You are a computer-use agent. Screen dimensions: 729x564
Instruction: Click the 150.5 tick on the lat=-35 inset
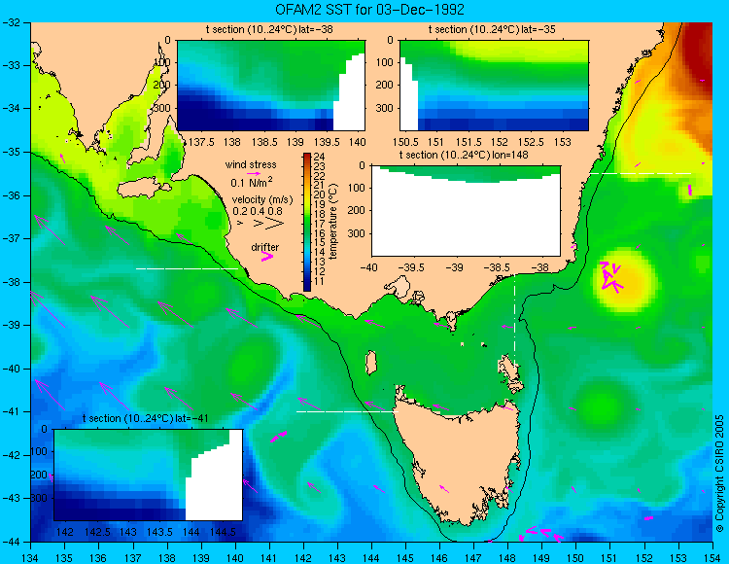406,142
